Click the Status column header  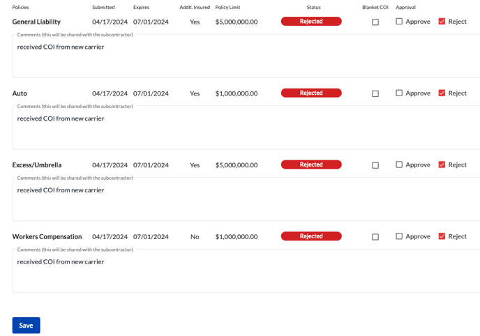(x=314, y=7)
